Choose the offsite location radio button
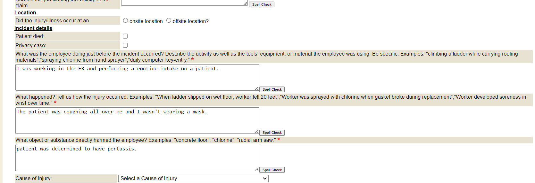 coord(169,20)
